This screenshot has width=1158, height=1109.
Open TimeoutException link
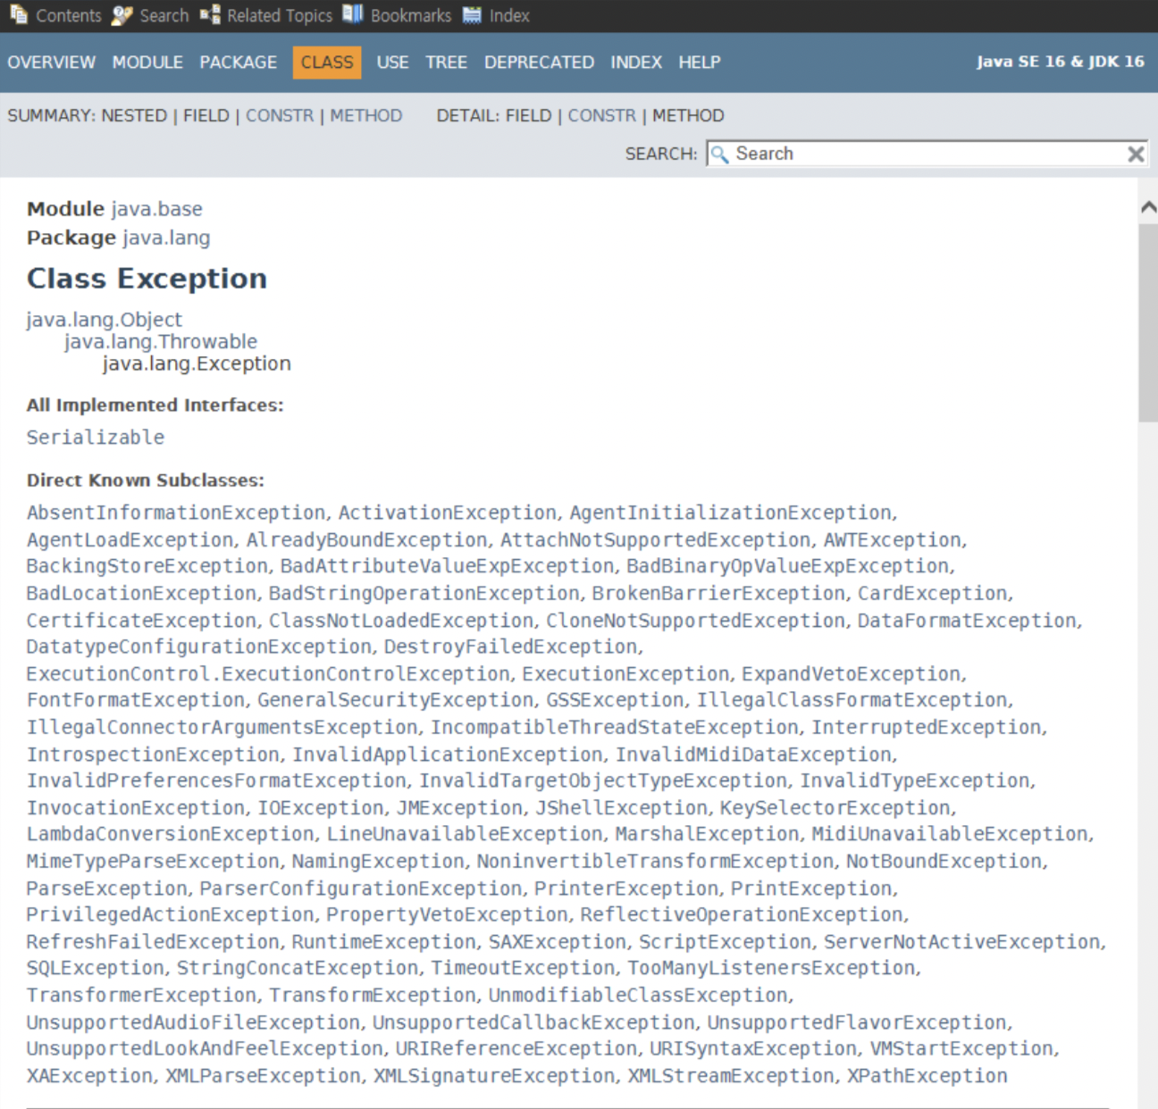(523, 969)
